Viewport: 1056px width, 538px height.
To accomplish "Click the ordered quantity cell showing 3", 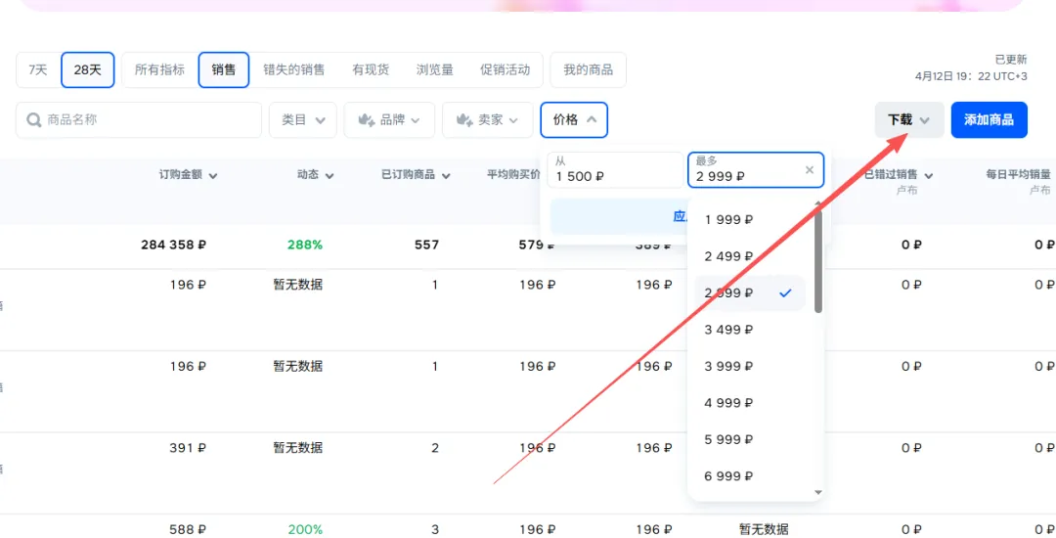I will click(435, 529).
